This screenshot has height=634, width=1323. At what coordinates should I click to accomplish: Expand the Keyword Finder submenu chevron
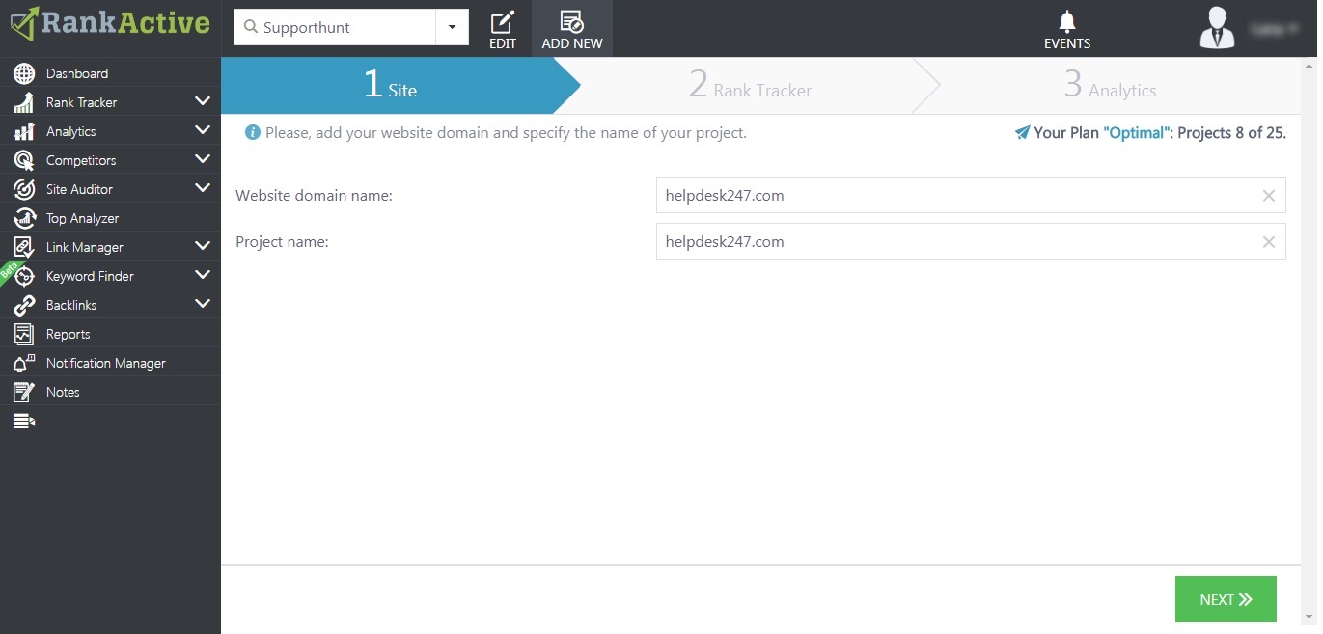tap(202, 275)
